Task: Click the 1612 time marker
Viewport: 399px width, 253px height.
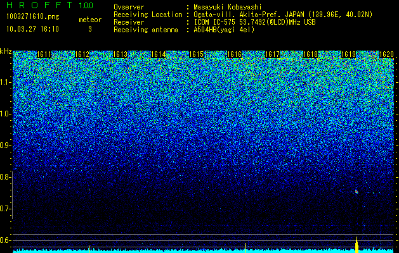Action: (x=82, y=54)
